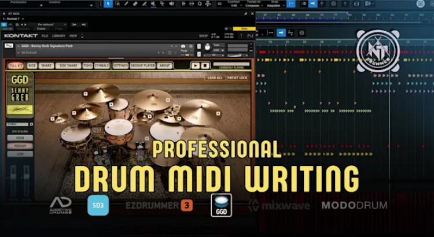Select LOW CPU scaling option
Screen dimensions: 434x237
(20, 154)
